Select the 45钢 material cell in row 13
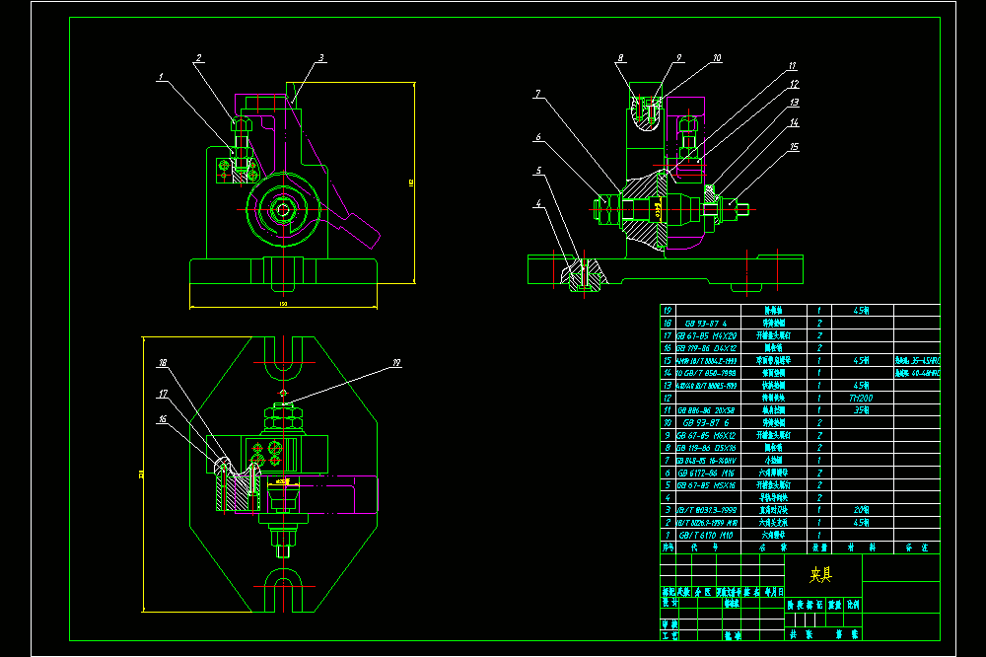 pyautogui.click(x=861, y=385)
